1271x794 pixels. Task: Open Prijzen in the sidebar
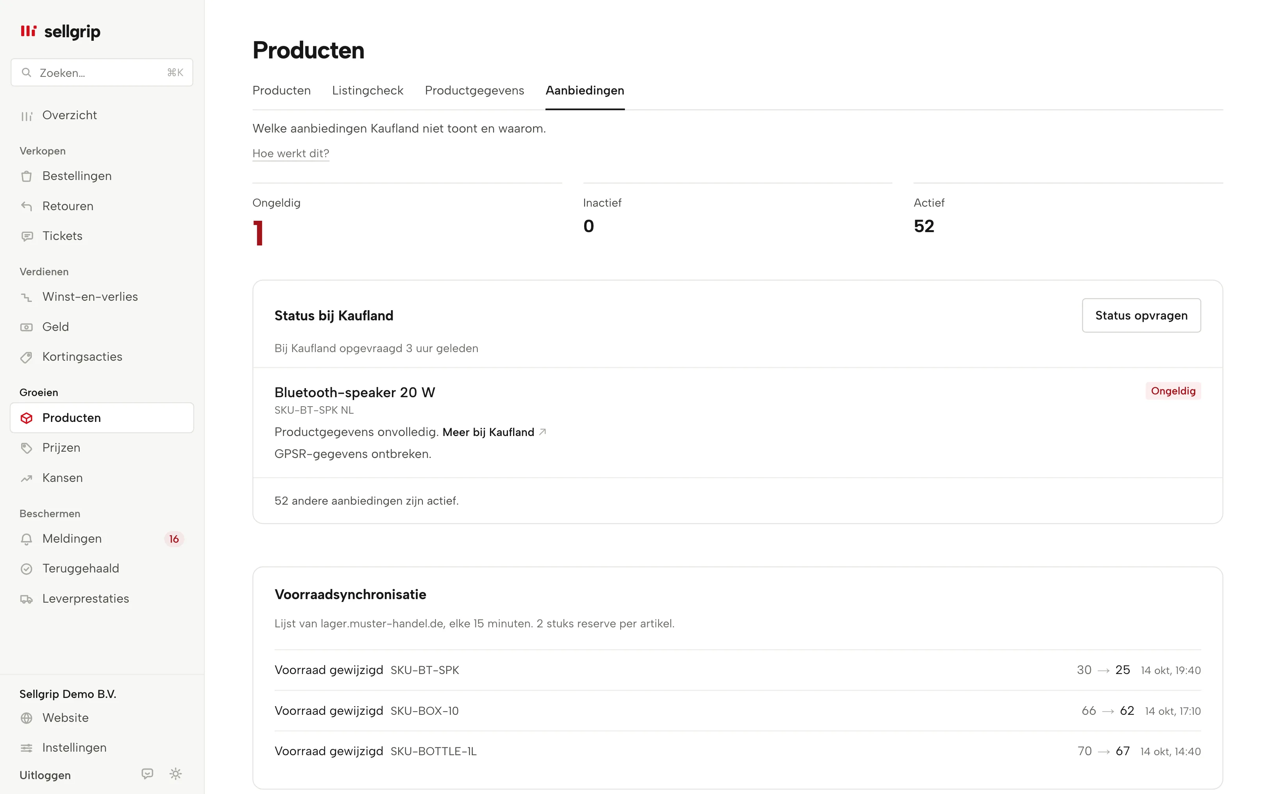point(102,448)
